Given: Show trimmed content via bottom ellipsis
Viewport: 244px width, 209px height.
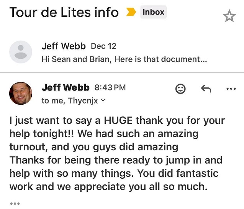Looking at the screenshot, I should click(x=15, y=204).
